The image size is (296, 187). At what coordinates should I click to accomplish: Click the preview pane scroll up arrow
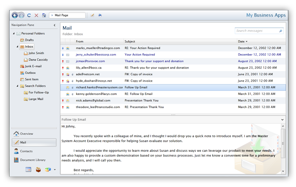(x=283, y=126)
